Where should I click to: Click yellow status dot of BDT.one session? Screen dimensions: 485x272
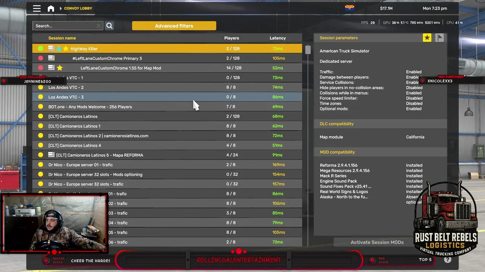(41, 107)
